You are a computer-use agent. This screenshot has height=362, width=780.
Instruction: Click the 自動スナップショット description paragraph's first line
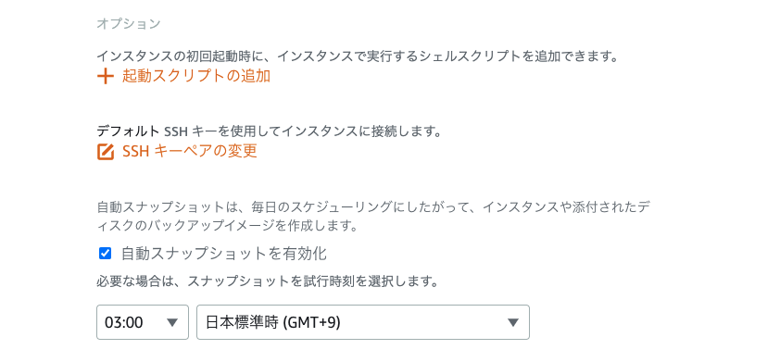[374, 206]
